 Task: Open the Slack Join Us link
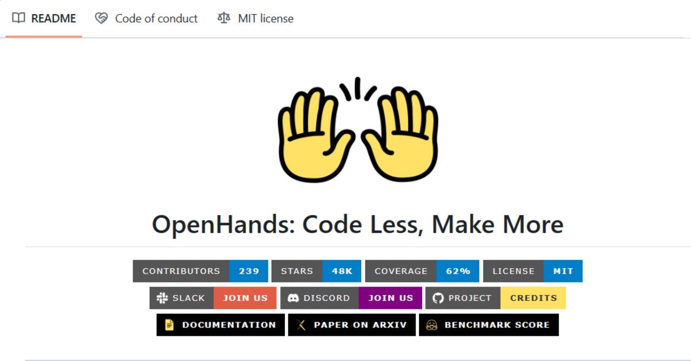point(245,298)
